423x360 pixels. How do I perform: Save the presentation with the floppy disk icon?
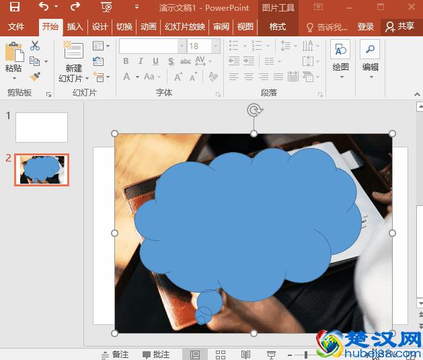[x=15, y=7]
